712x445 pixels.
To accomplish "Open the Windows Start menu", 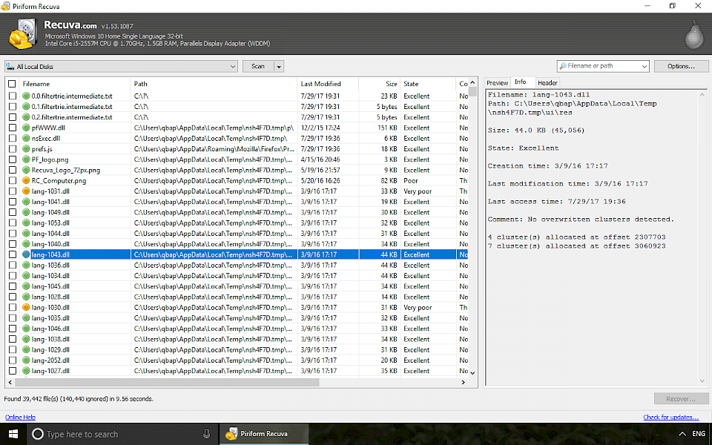I will [13, 434].
